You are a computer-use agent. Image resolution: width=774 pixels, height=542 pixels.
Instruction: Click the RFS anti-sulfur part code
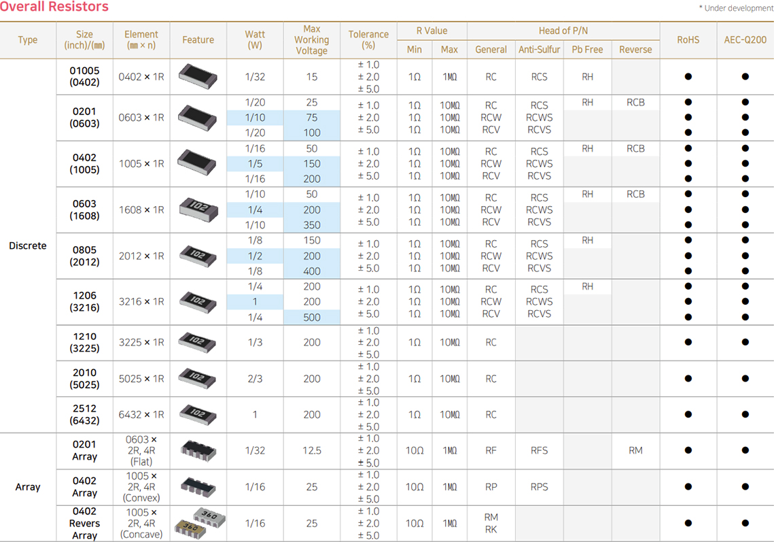pyautogui.click(x=539, y=450)
